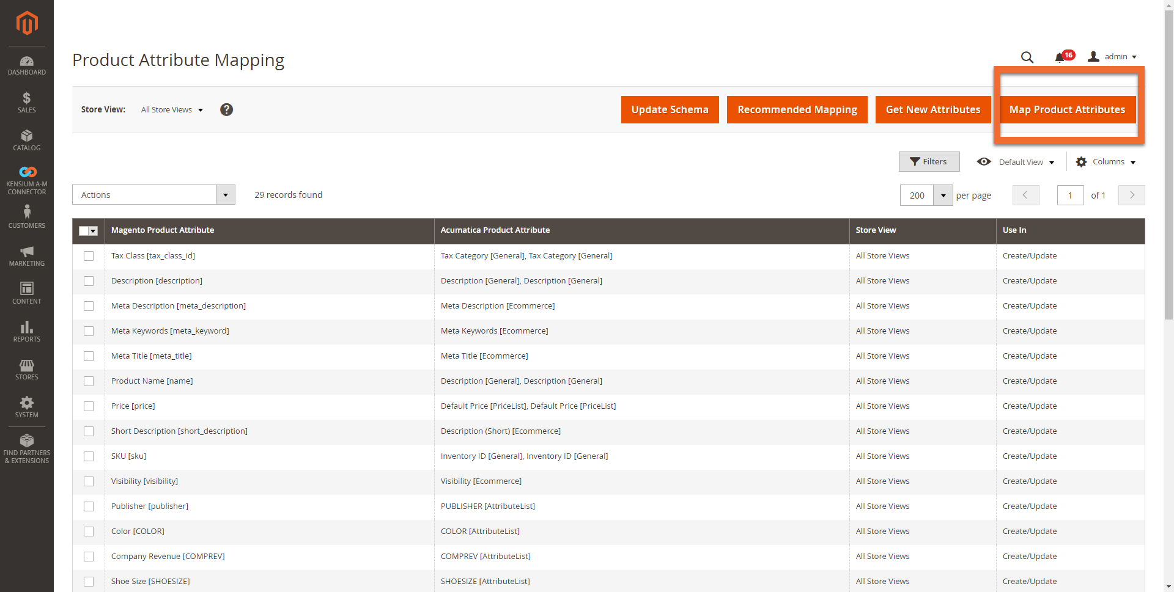This screenshot has width=1174, height=592.
Task: Click 'Company Revenue [COMPREV]' cell
Action: point(168,557)
